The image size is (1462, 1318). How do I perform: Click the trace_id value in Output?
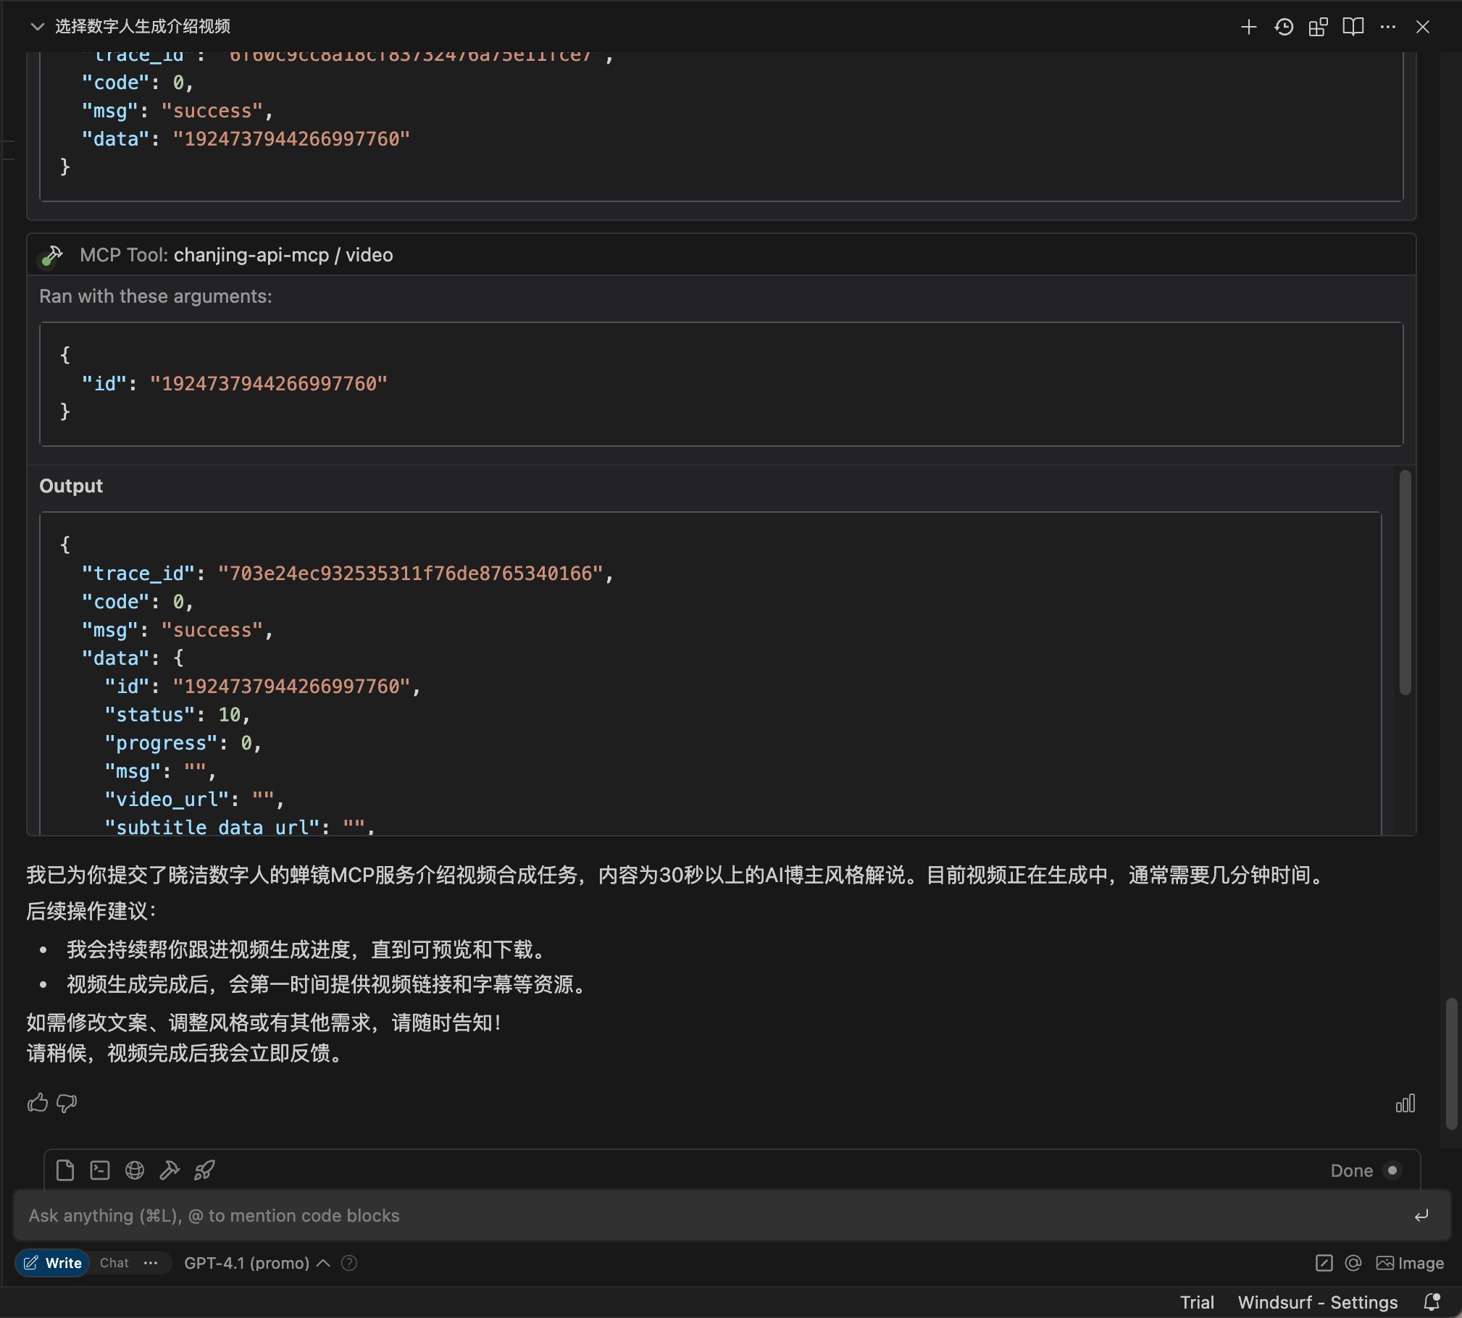click(x=411, y=574)
